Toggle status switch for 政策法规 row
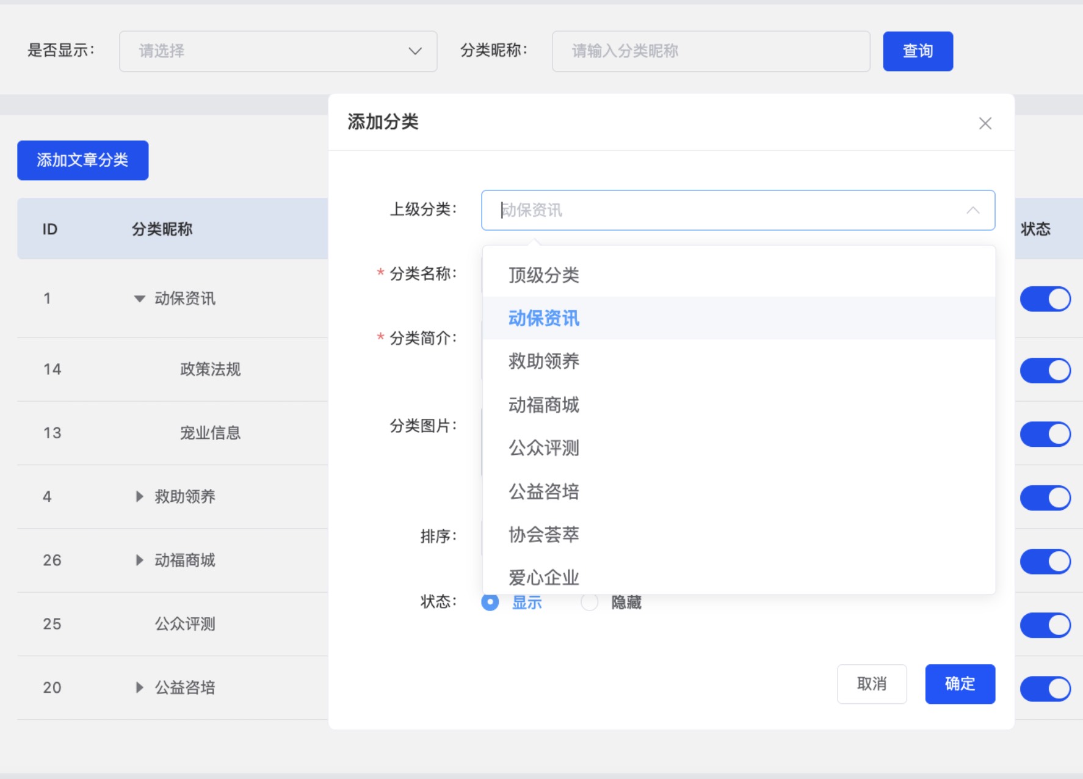This screenshot has width=1083, height=779. [1045, 371]
